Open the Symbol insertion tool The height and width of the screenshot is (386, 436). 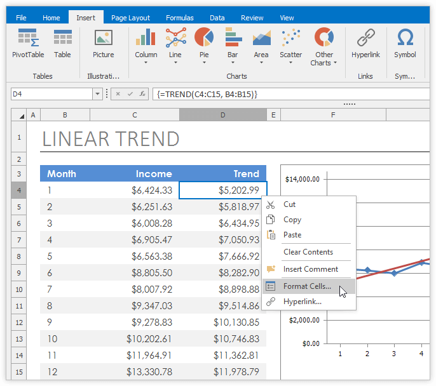tap(405, 44)
